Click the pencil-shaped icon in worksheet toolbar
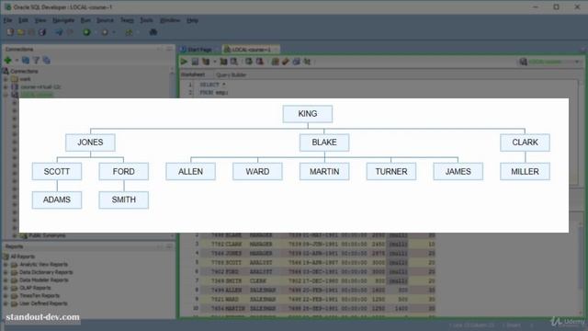The width and height of the screenshot is (588, 331). (x=286, y=62)
